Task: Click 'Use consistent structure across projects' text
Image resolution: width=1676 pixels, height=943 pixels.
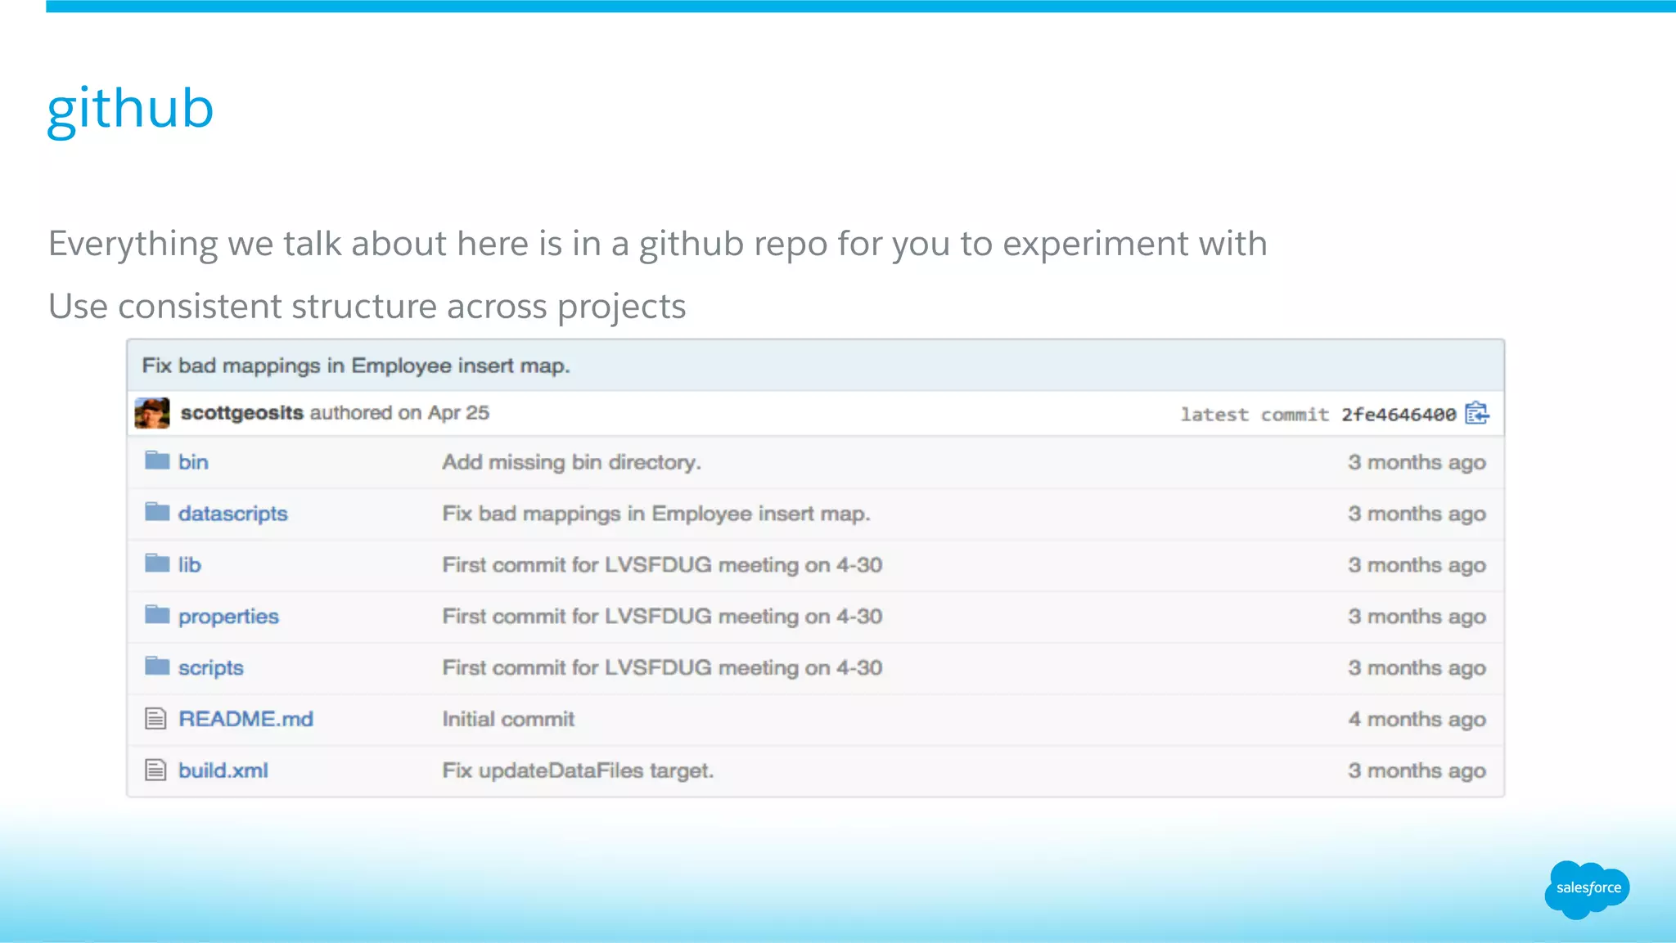Action: point(367,307)
